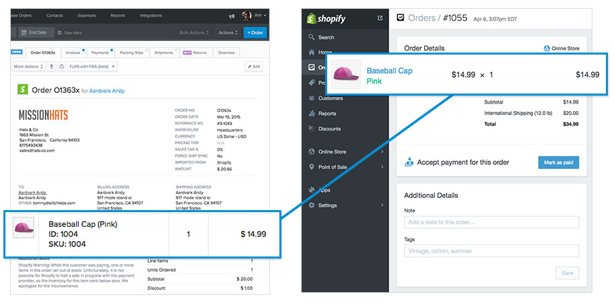Click the Reports bar chart icon in sidebar
This screenshot has height=303, width=614.
tap(312, 114)
